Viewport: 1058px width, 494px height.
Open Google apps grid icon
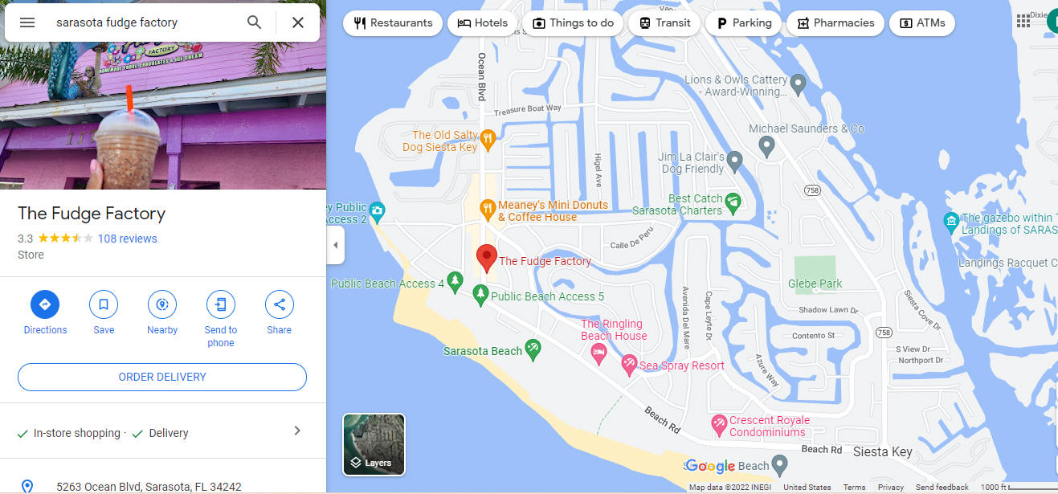pyautogui.click(x=1023, y=22)
